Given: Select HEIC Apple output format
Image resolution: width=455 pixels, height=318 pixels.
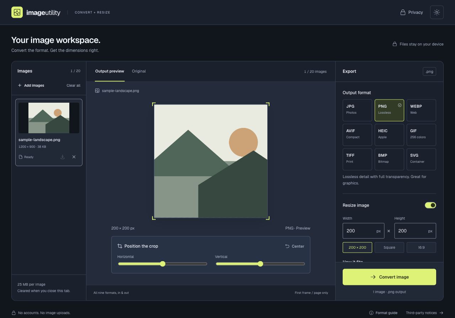Looking at the screenshot, I should pos(389,135).
